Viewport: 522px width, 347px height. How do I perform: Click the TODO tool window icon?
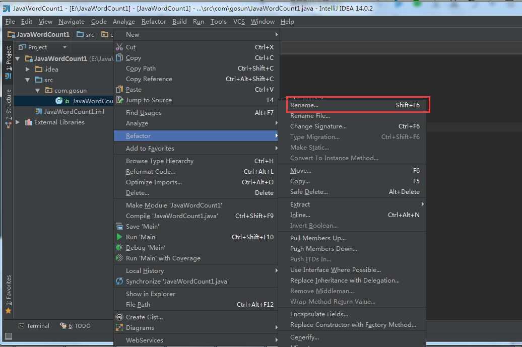point(63,325)
